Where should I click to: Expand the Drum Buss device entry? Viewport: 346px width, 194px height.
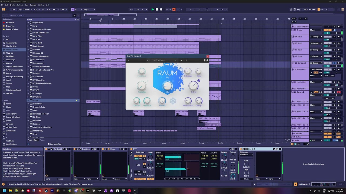28,104
